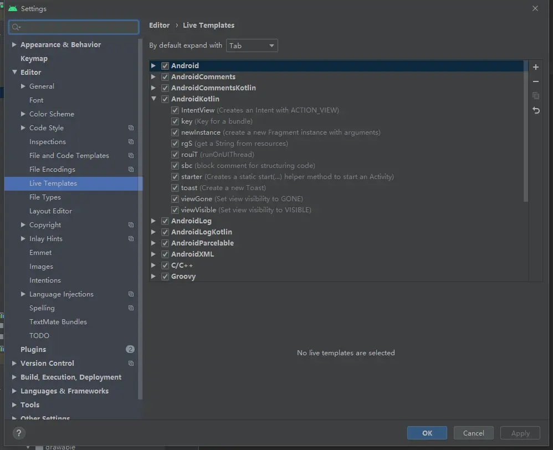
Task: Click Editor breadcrumb in the header
Action: tap(160, 25)
